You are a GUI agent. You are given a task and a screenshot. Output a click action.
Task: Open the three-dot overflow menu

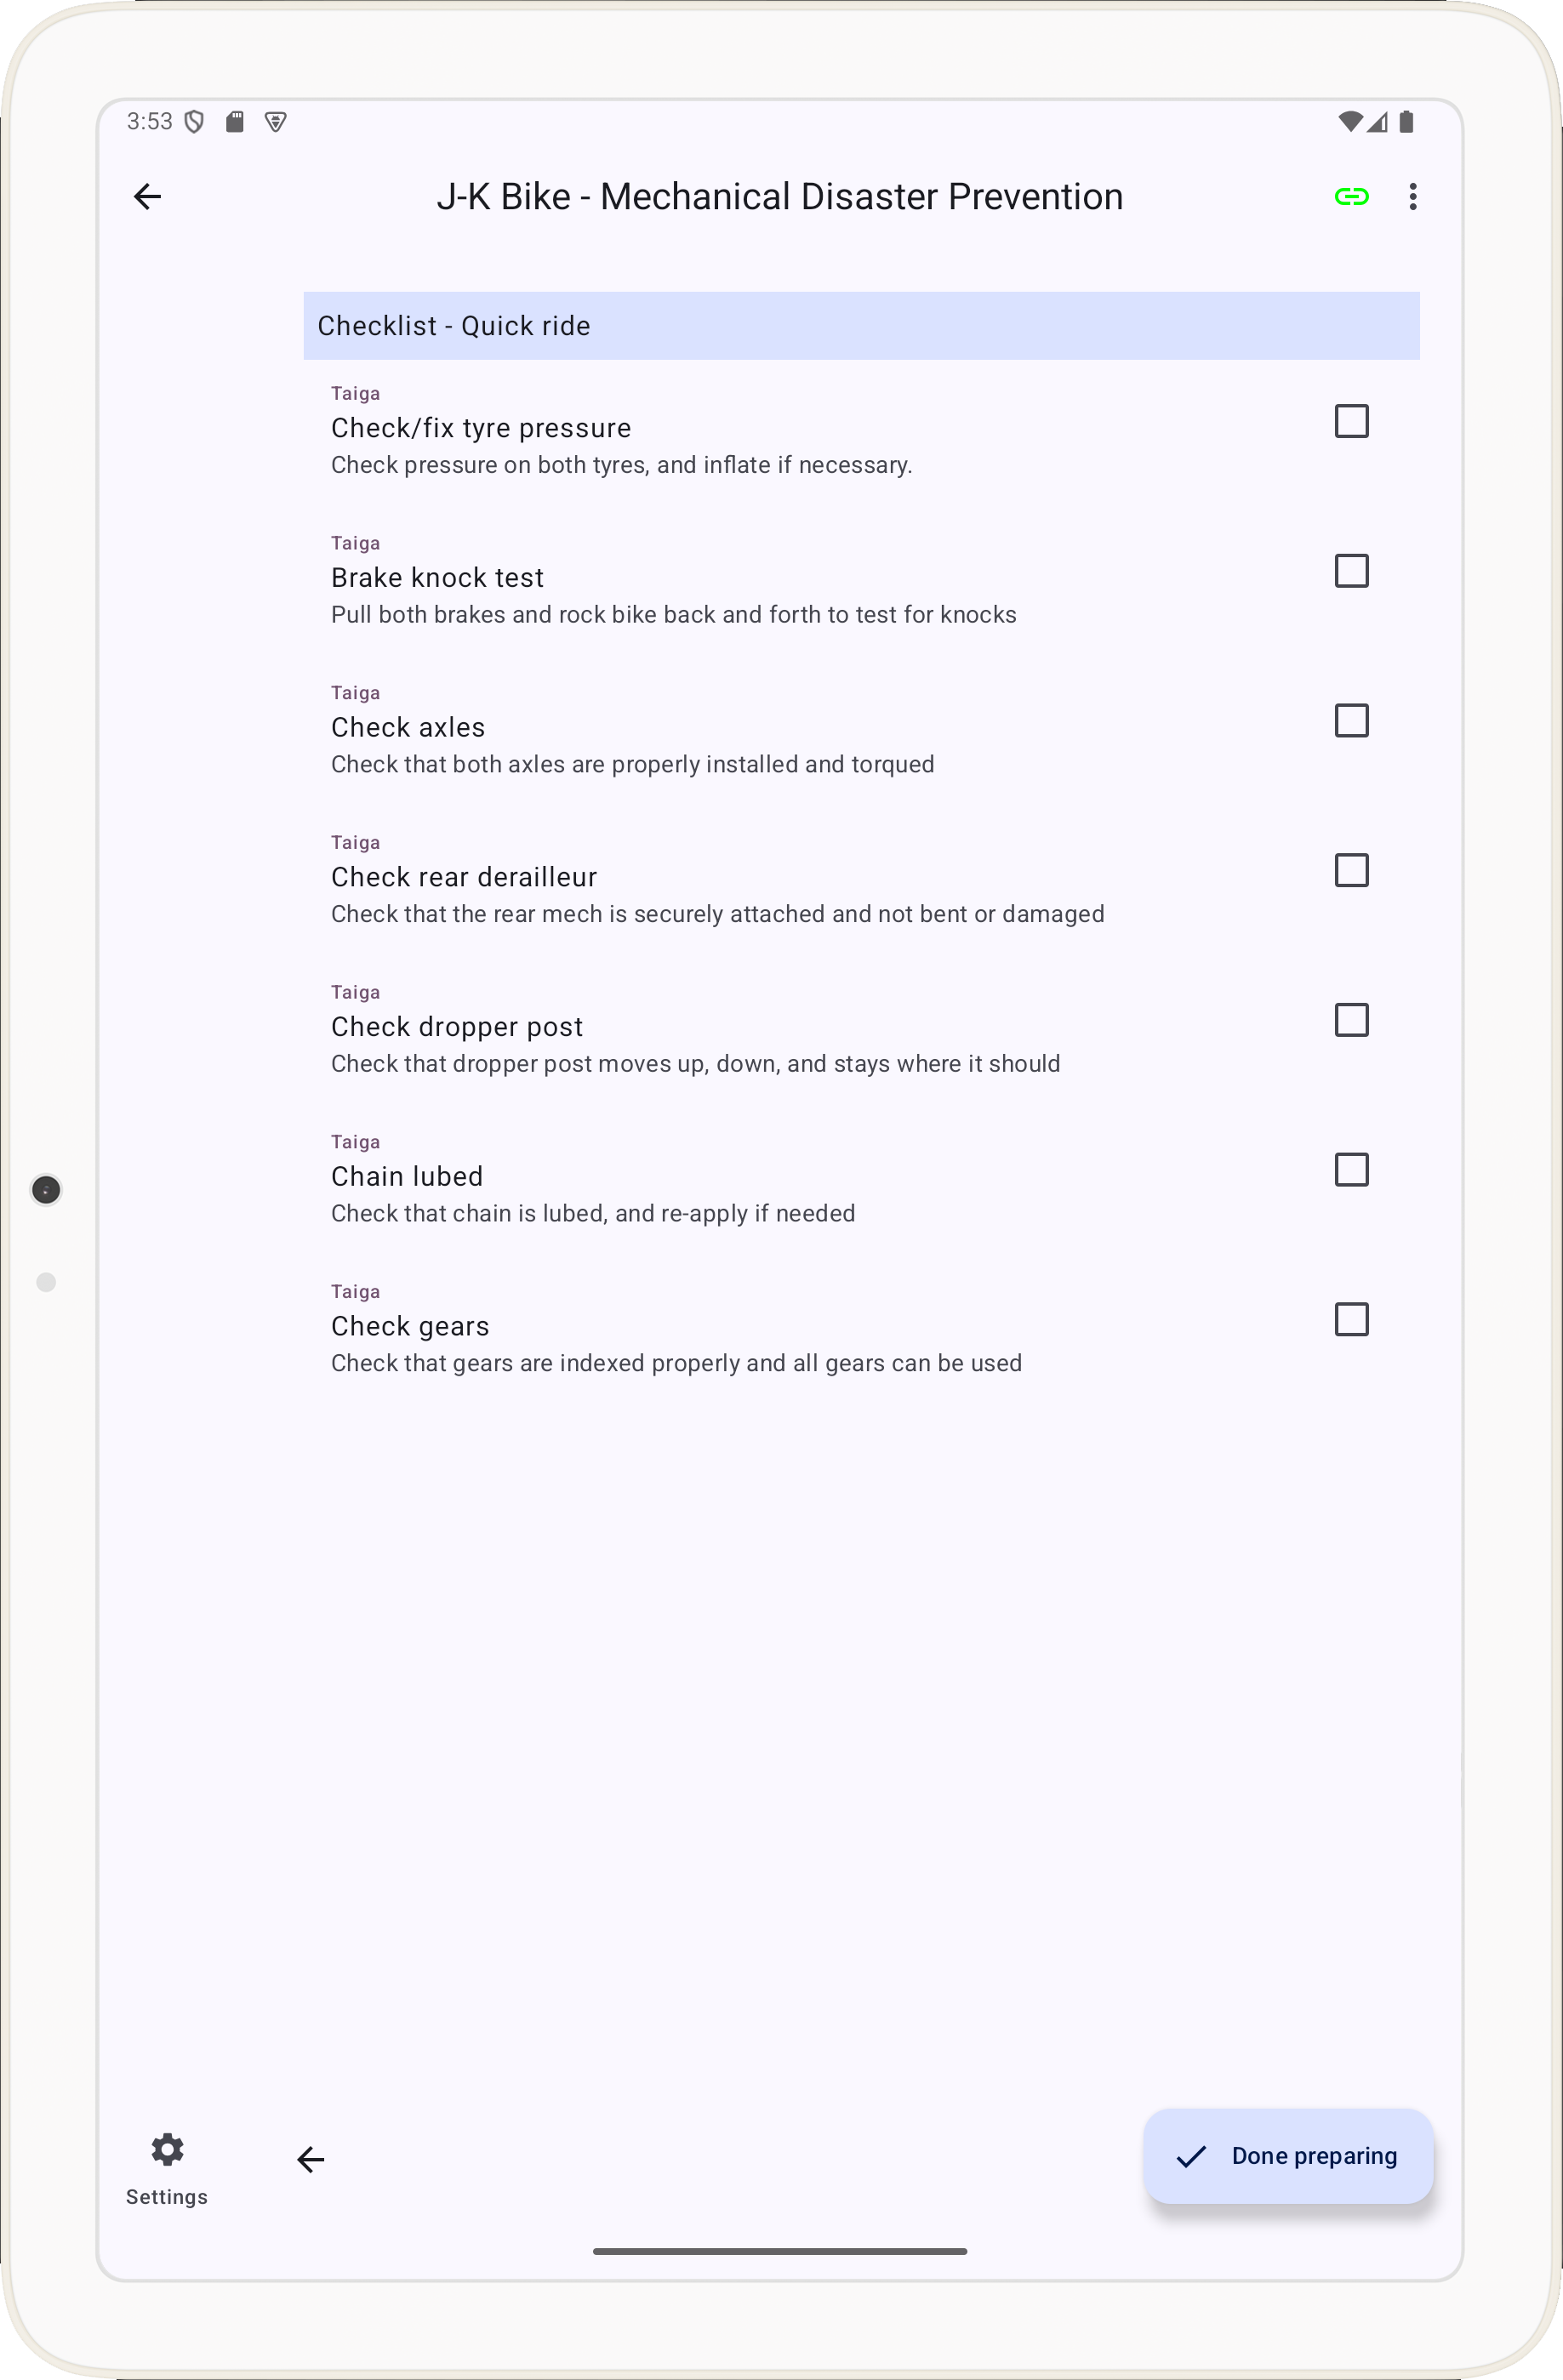tap(1412, 197)
